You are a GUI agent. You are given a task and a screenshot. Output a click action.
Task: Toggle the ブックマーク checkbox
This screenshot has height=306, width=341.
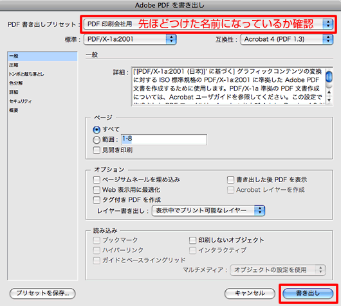pyautogui.click(x=97, y=240)
